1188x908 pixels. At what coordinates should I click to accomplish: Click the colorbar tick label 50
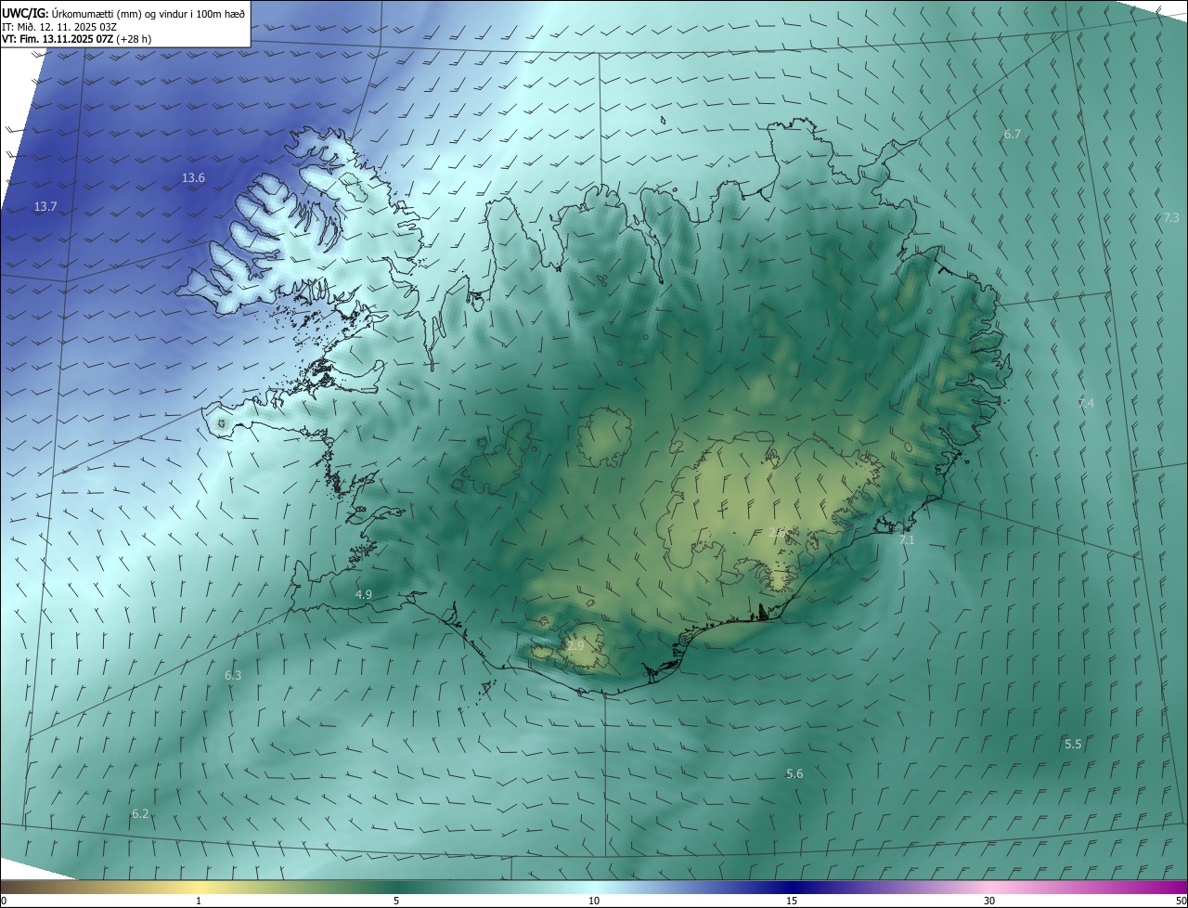[1181, 902]
